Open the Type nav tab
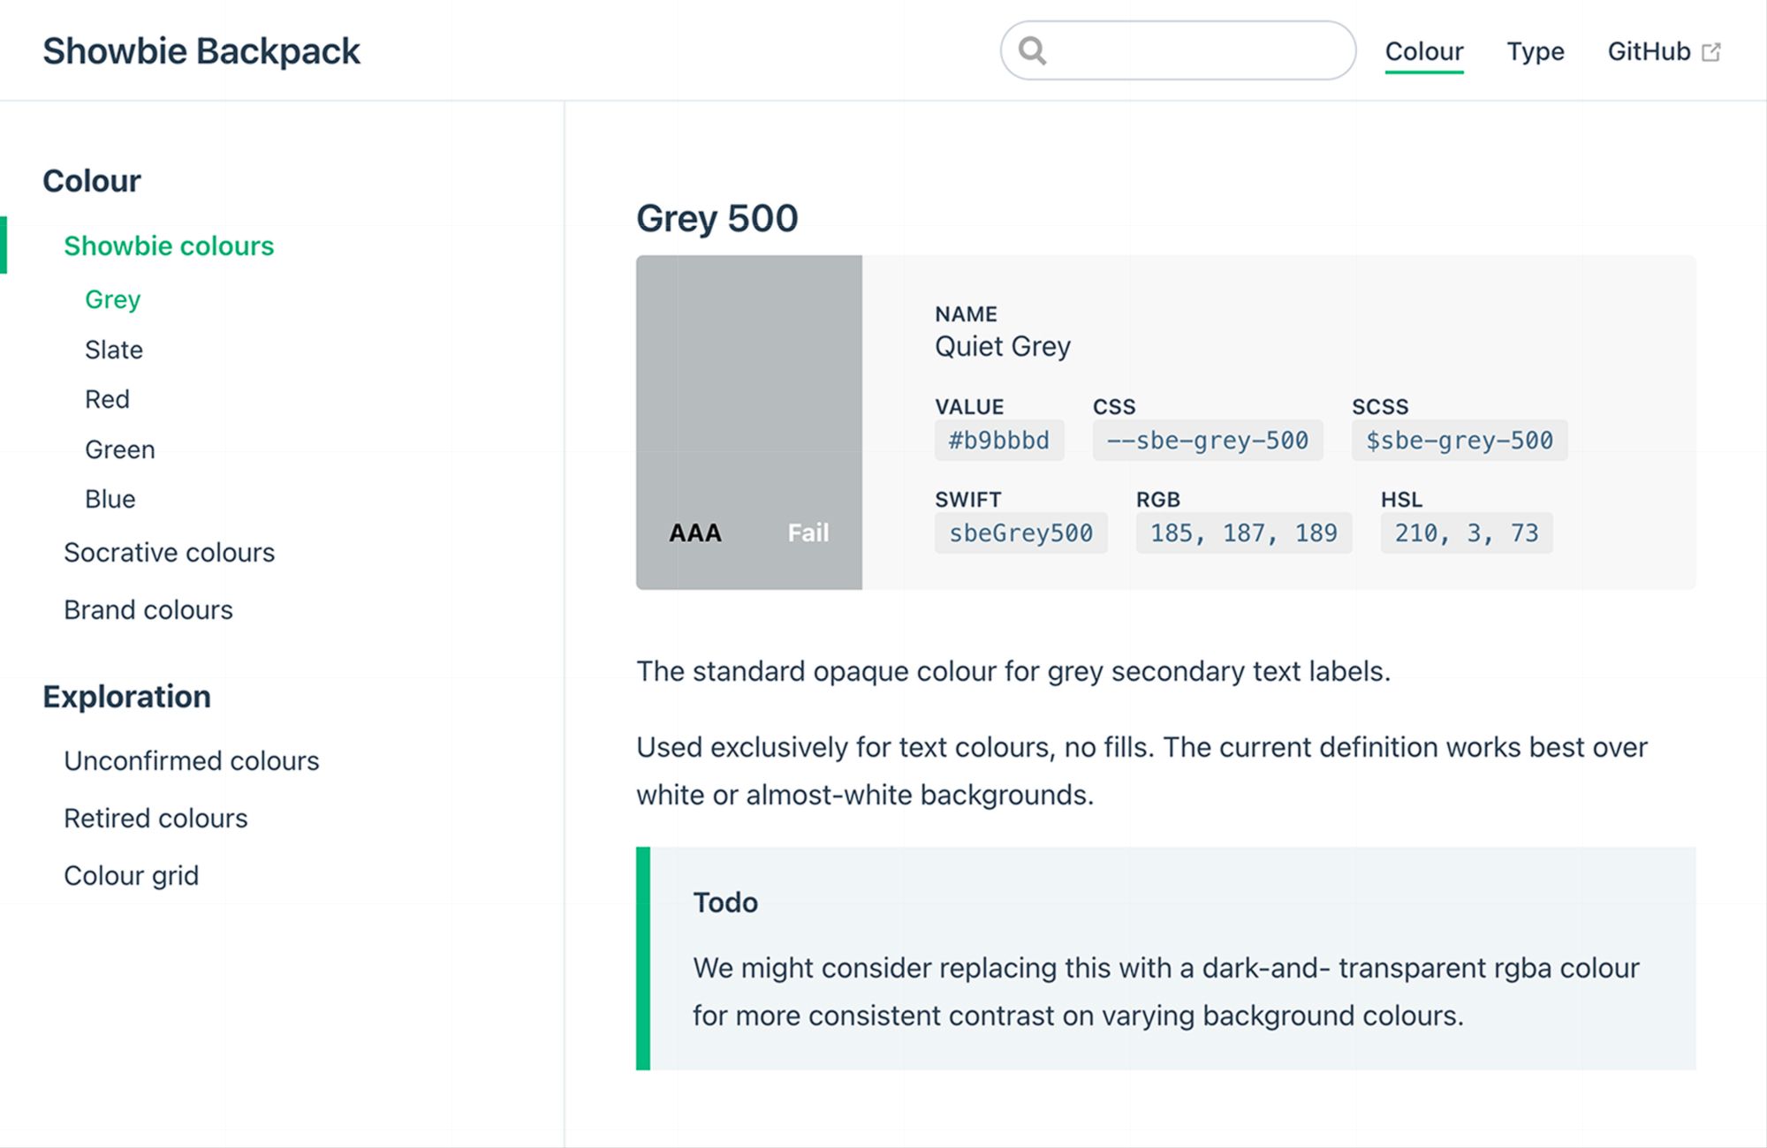The width and height of the screenshot is (1767, 1148). point(1535,51)
